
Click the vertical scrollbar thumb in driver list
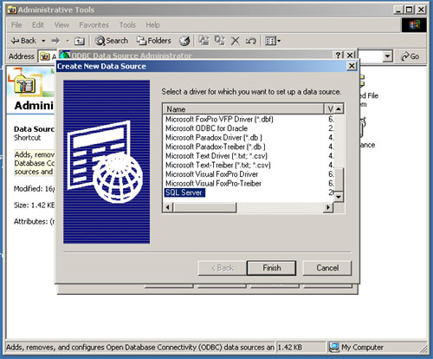pos(339,179)
